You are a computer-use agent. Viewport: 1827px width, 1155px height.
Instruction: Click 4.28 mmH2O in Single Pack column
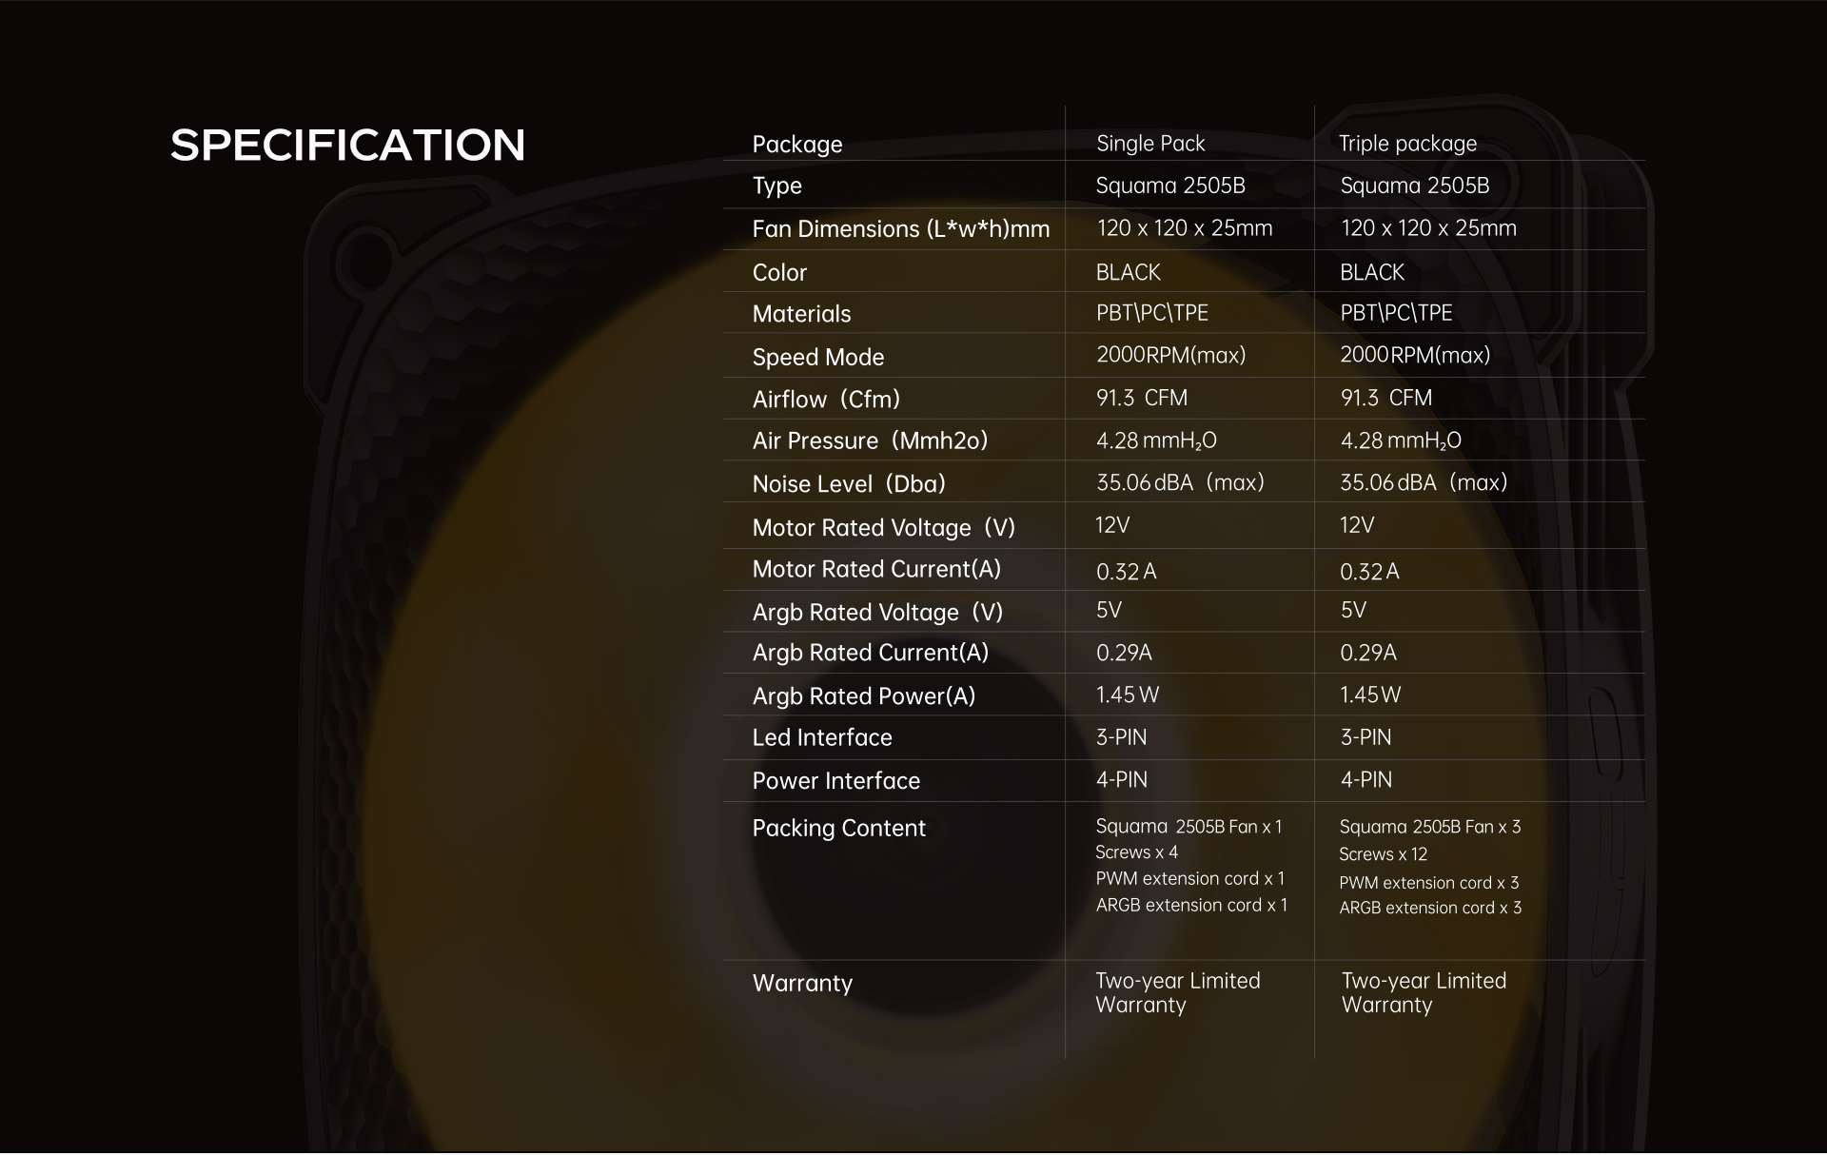tap(1156, 440)
